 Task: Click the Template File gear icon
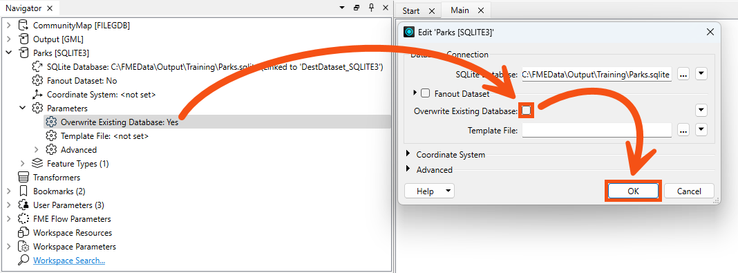(51, 136)
